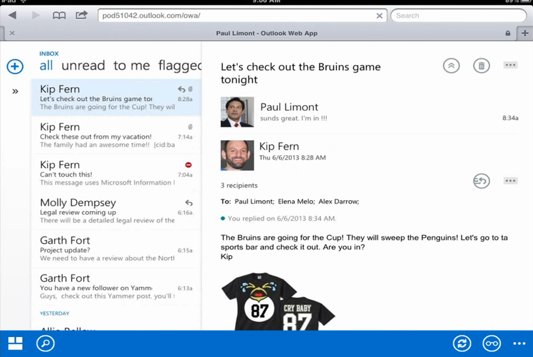Open message actions ellipsis beside reply all

click(510, 180)
